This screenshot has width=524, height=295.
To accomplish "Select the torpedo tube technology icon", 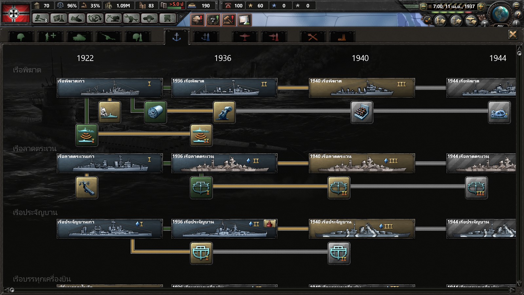I will (x=156, y=112).
